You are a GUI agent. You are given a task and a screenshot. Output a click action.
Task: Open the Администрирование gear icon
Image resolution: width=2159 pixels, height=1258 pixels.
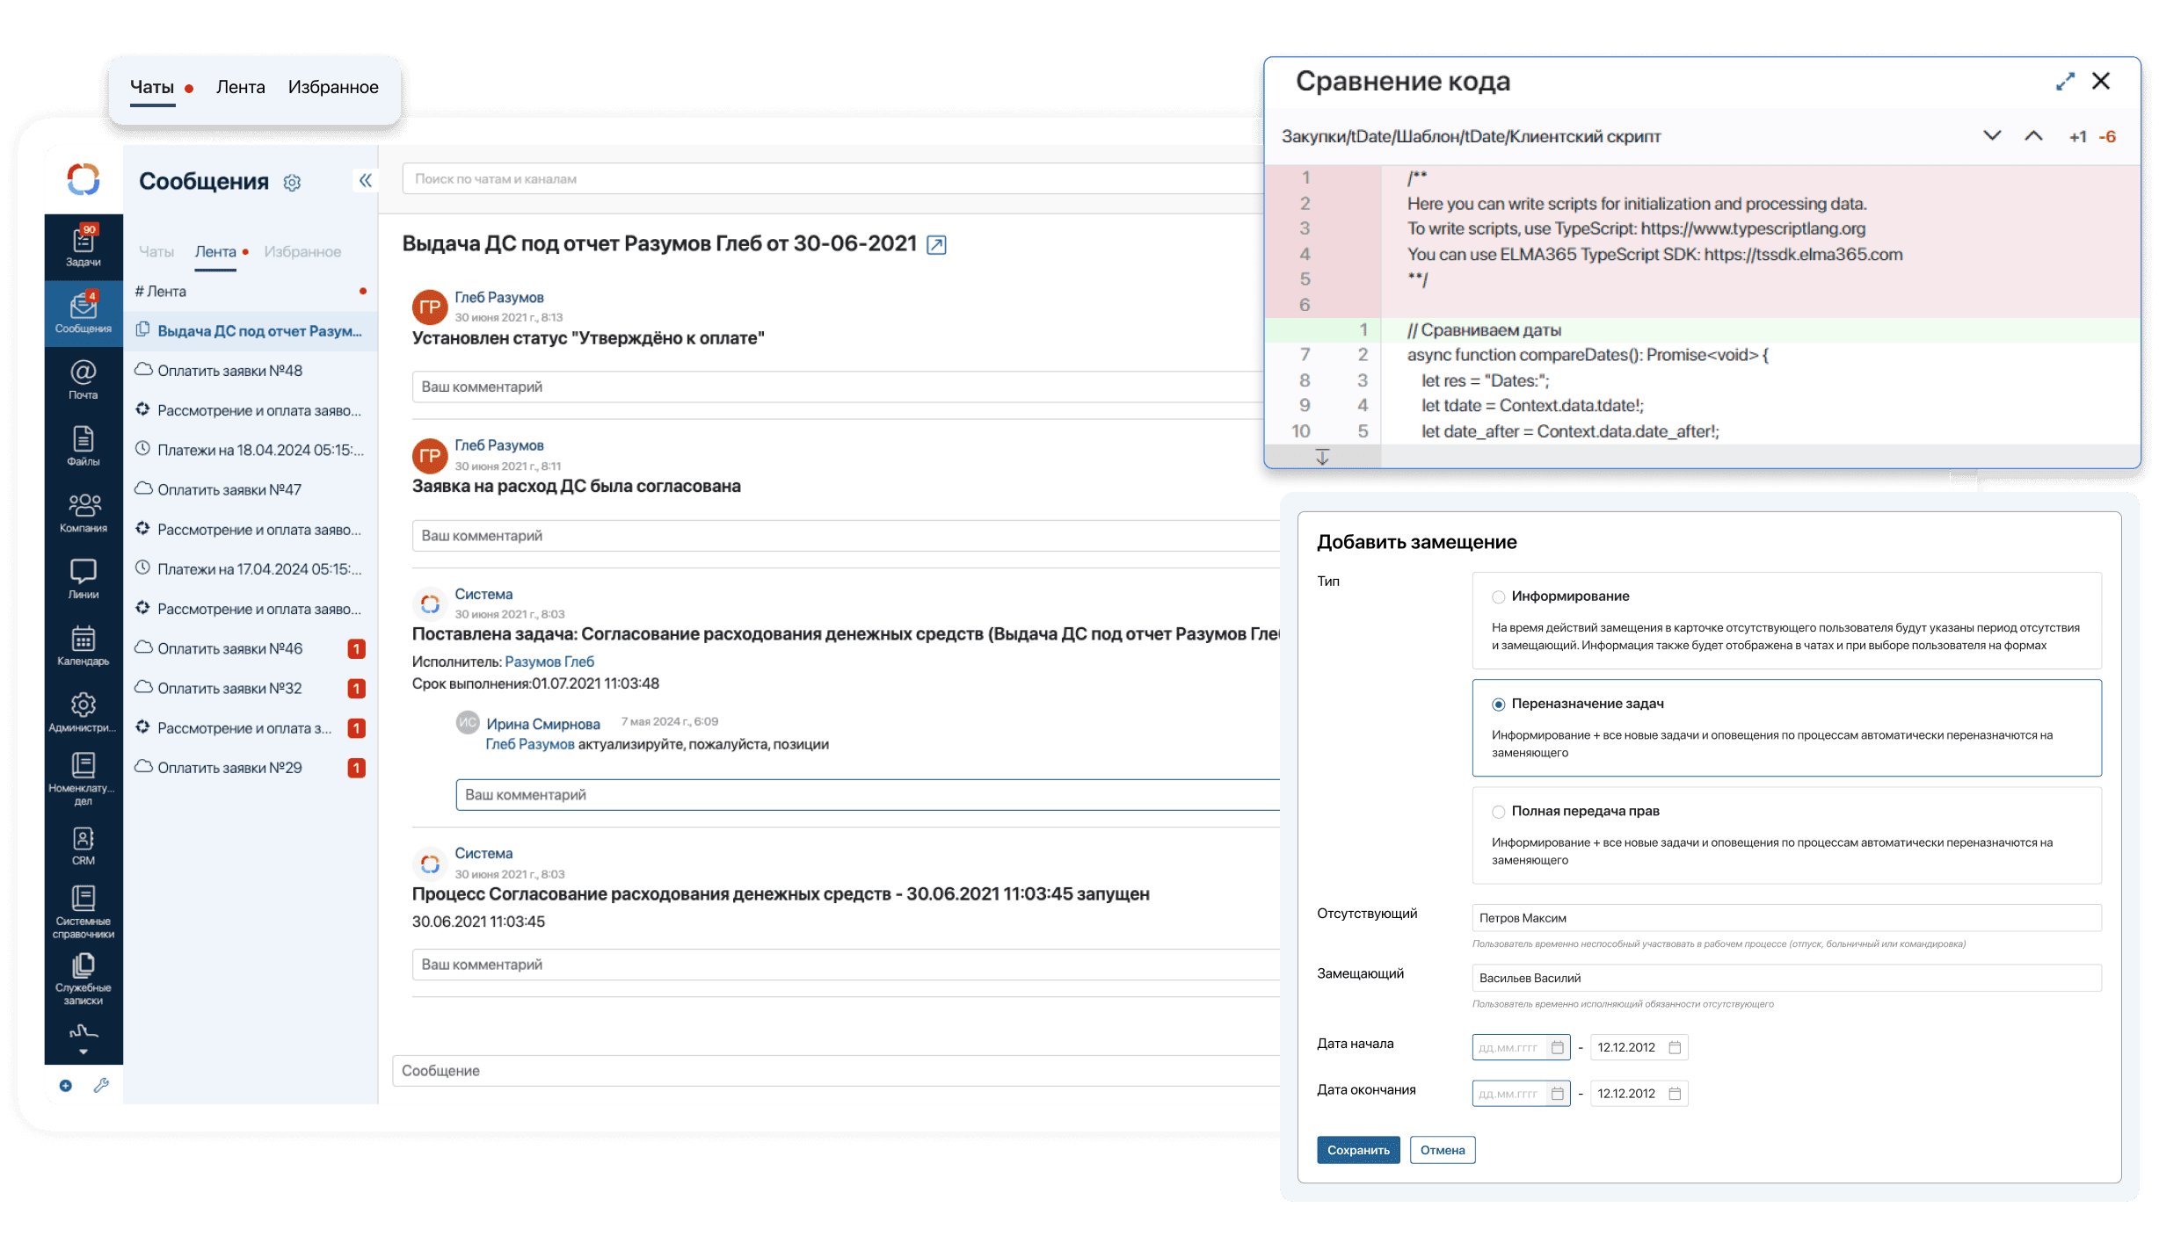click(x=84, y=712)
